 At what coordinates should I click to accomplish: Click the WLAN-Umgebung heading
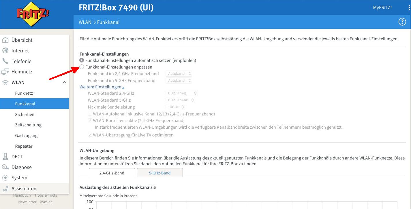pos(97,151)
